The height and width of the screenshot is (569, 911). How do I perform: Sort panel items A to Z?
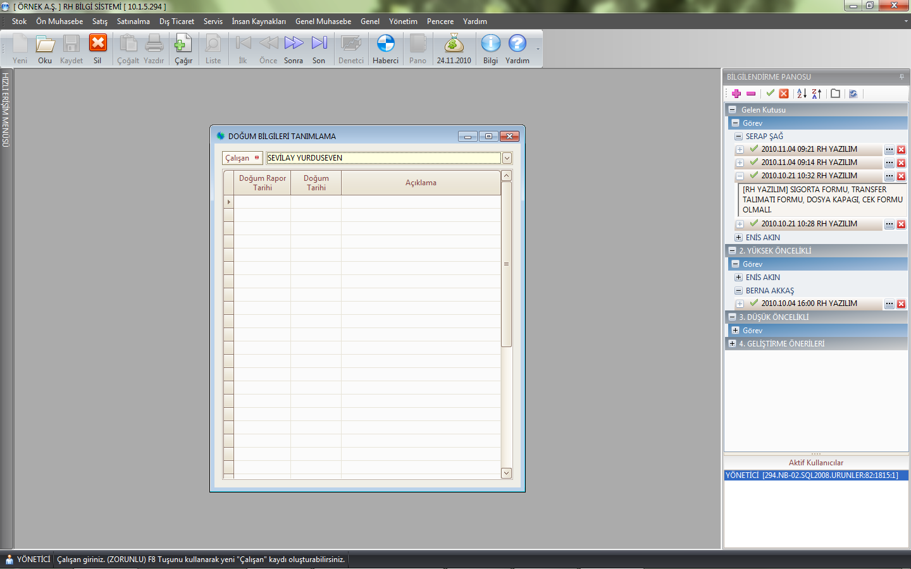802,94
